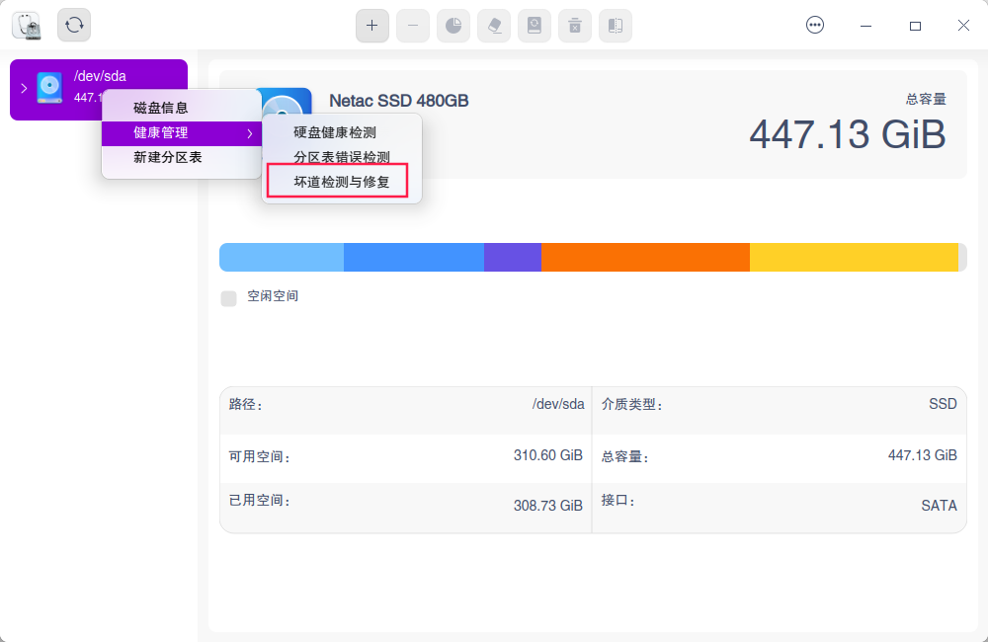Viewport: 988px width, 642px height.
Task: Open the ellipsis options menu
Action: click(815, 25)
